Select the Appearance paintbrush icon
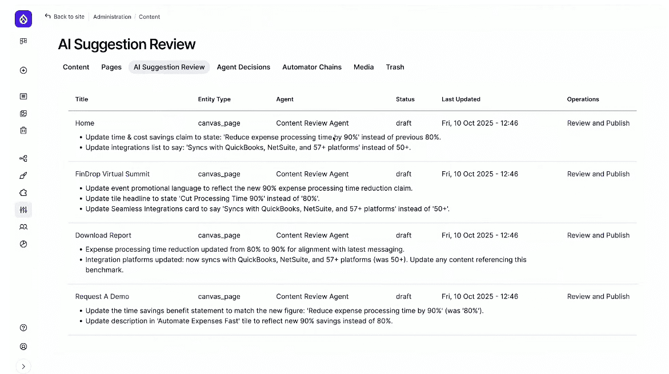Image resolution: width=669 pixels, height=374 pixels. point(23,175)
